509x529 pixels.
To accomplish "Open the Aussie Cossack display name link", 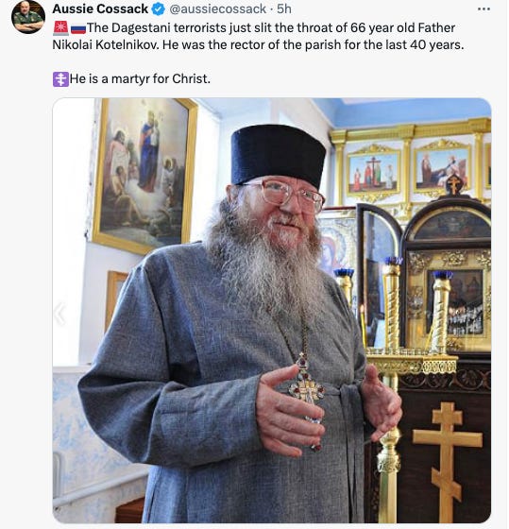I will [x=100, y=9].
